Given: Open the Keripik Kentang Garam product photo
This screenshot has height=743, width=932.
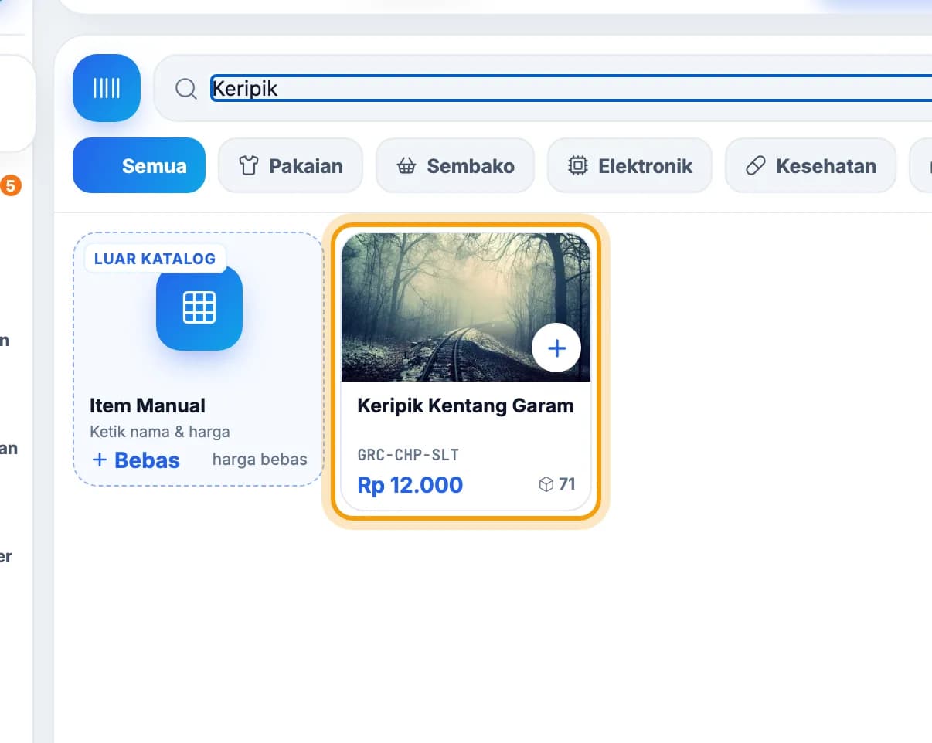Looking at the screenshot, I should 466,307.
